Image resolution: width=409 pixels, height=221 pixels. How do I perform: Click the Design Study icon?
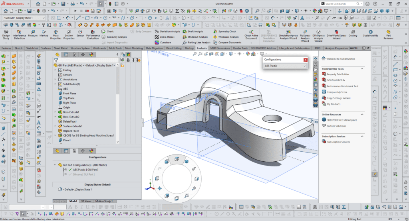(x=6, y=31)
